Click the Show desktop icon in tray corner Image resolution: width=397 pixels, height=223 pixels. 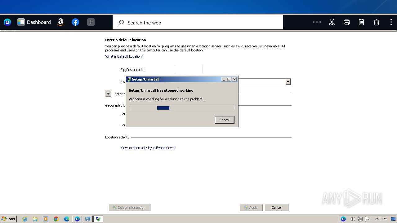(393, 219)
